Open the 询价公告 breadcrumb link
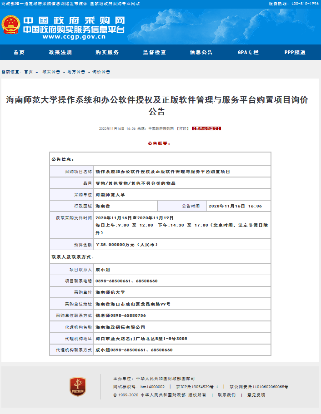 101,72
